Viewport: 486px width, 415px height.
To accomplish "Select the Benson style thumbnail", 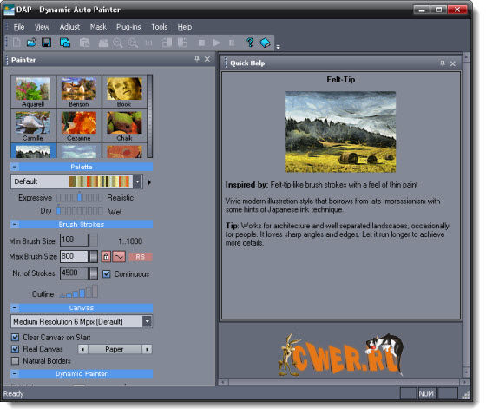I will tap(79, 91).
